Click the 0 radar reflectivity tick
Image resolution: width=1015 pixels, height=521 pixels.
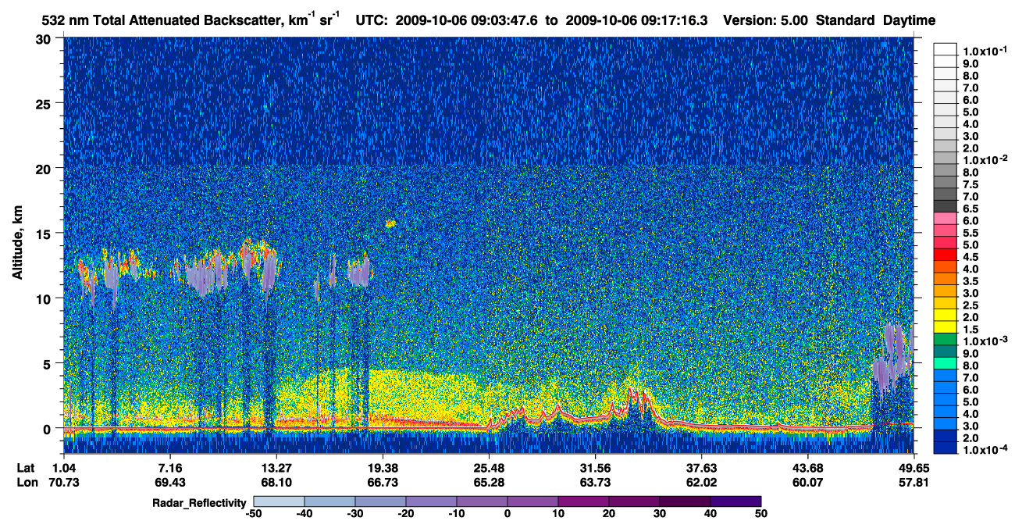click(x=507, y=513)
